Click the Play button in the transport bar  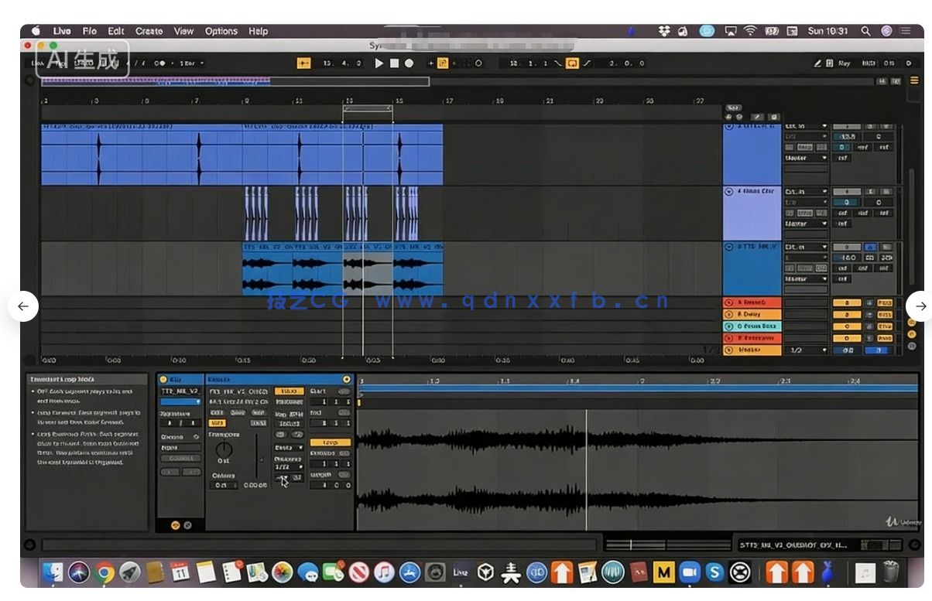(x=379, y=63)
